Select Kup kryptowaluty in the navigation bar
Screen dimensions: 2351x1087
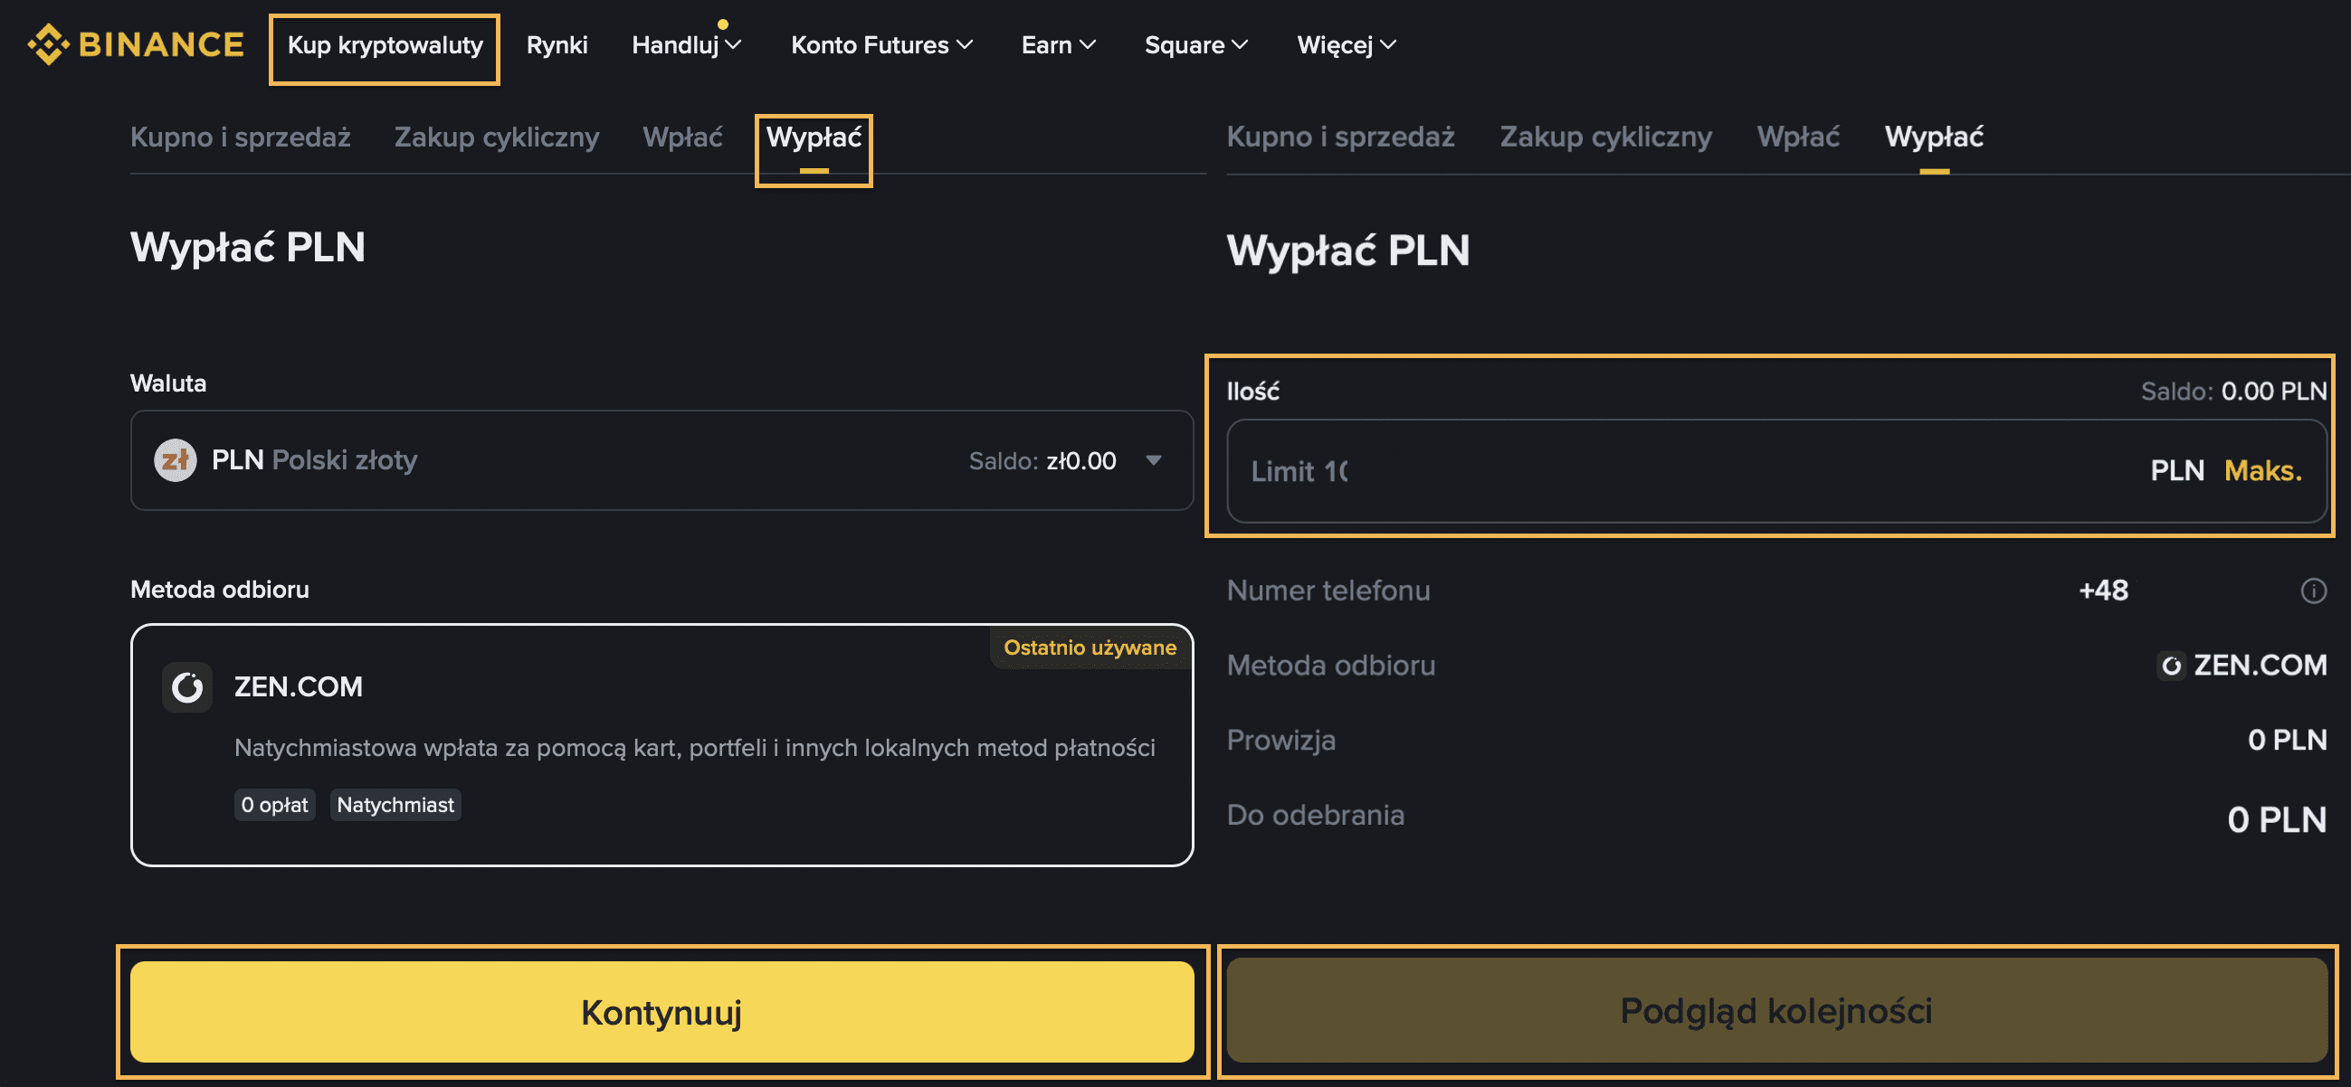(385, 44)
